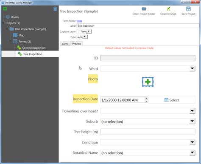201x164 pixels.
Task: Click the add Photo plus icon
Action: coord(148,82)
